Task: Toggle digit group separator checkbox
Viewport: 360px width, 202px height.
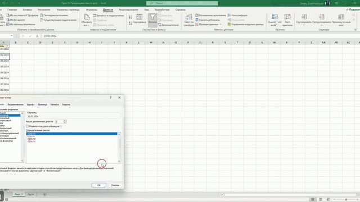Action: click(28, 126)
